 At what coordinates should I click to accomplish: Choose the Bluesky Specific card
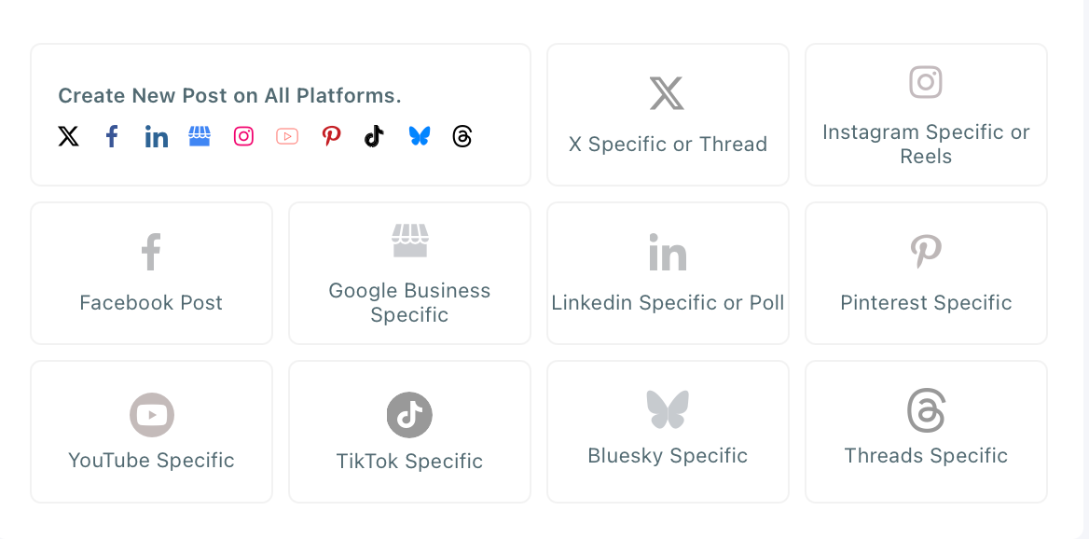668,432
